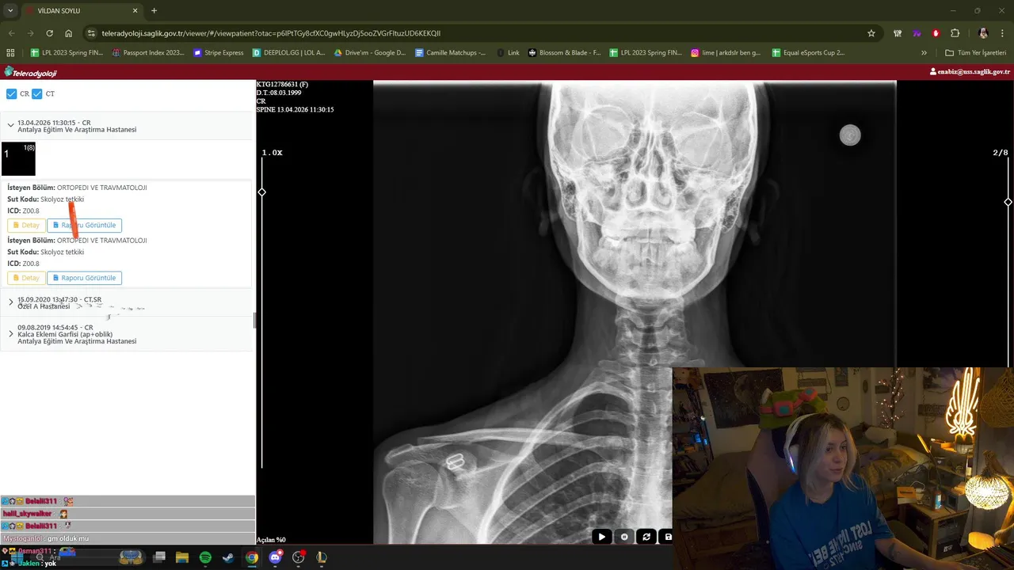Open Steam from the taskbar
Image resolution: width=1014 pixels, height=570 pixels.
(228, 557)
